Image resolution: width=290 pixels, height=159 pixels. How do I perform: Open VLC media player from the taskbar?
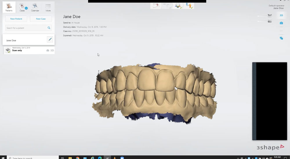click(115, 158)
